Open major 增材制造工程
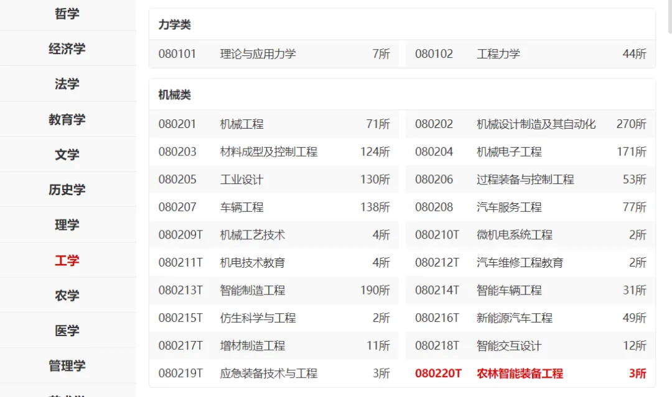672x397 pixels. (253, 345)
